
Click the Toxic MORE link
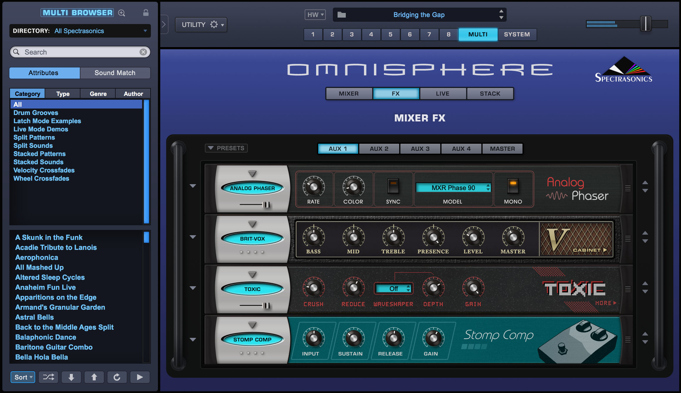point(606,303)
